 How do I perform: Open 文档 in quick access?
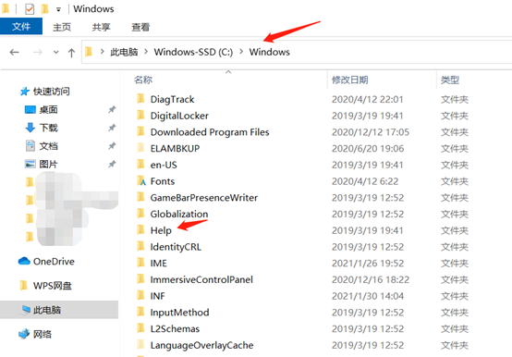pos(48,146)
